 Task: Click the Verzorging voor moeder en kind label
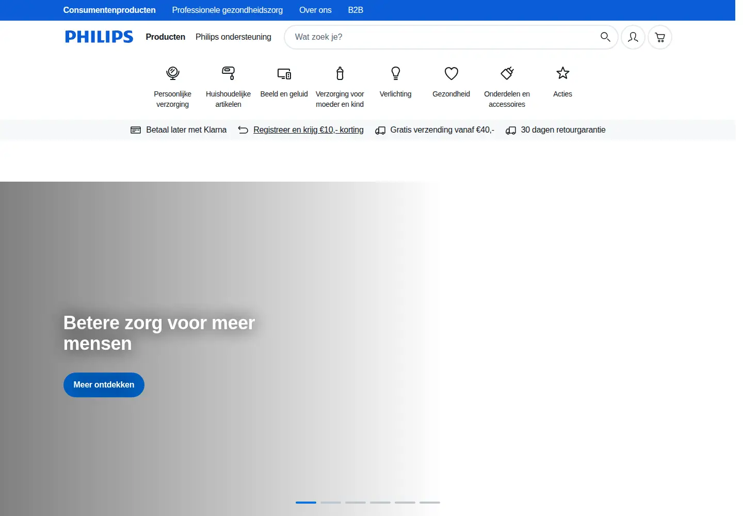tap(340, 99)
